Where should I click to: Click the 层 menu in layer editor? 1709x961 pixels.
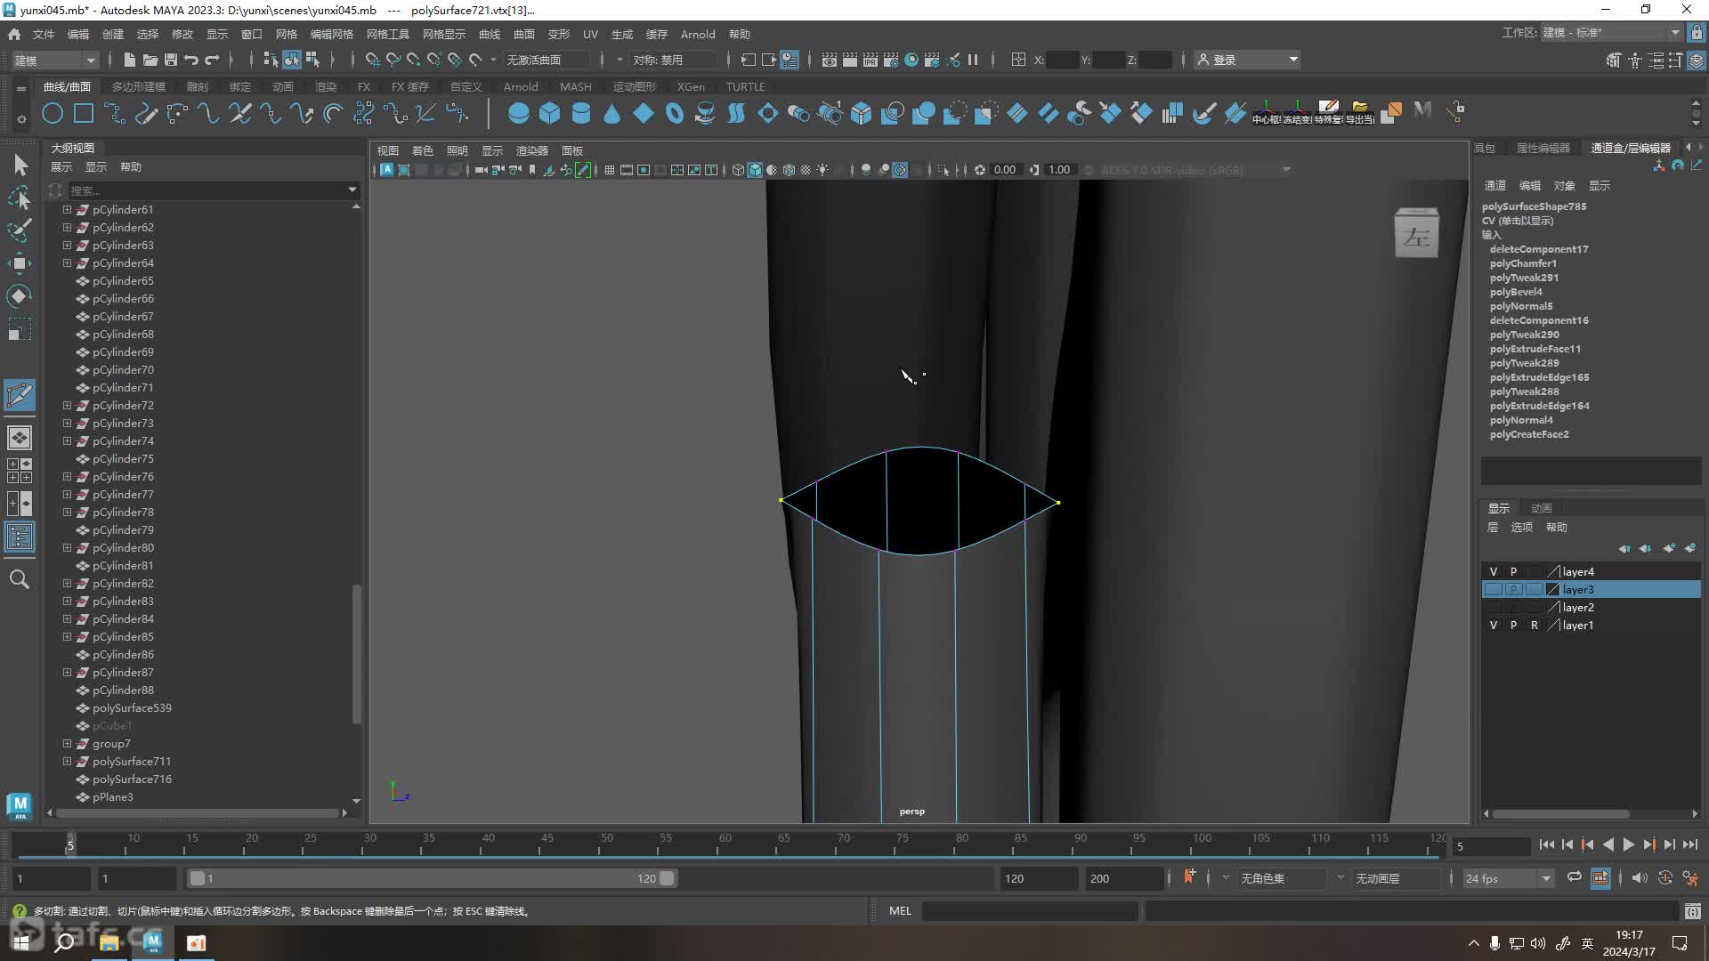pos(1493,527)
